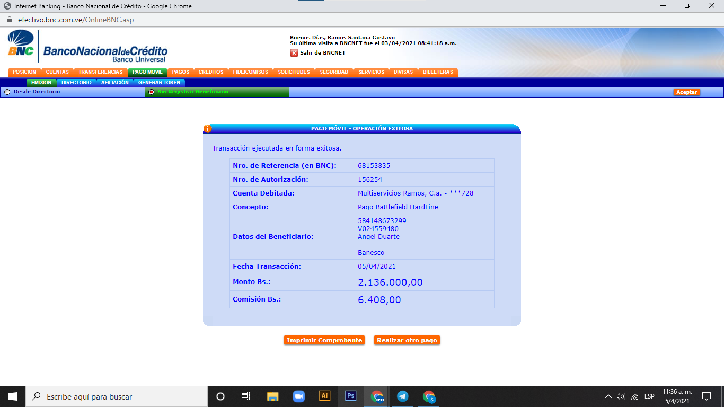
Task: Click beneficiary name Angel Duarte
Action: point(378,237)
